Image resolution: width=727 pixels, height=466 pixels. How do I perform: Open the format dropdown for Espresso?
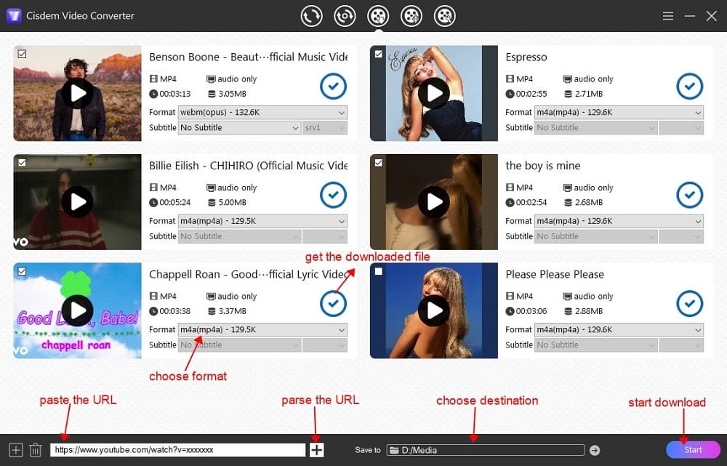point(619,112)
